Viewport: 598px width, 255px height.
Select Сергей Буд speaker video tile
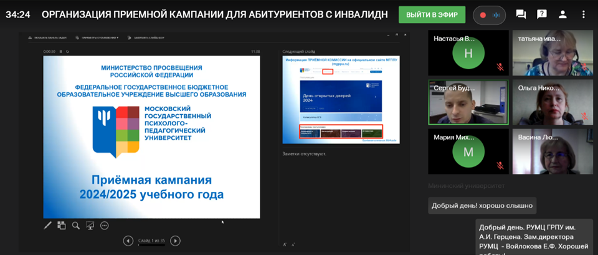coord(468,102)
